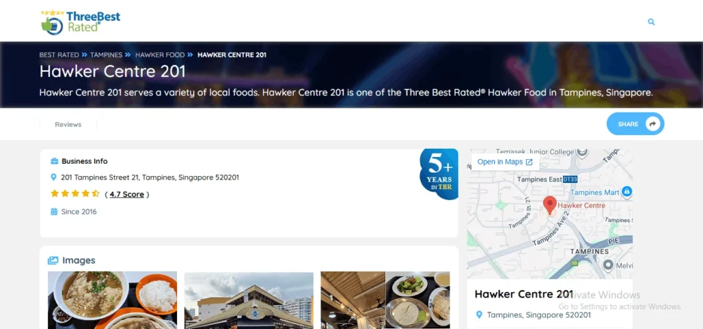Go to BEST RATED breadcrumb
This screenshot has width=703, height=329.
(59, 55)
